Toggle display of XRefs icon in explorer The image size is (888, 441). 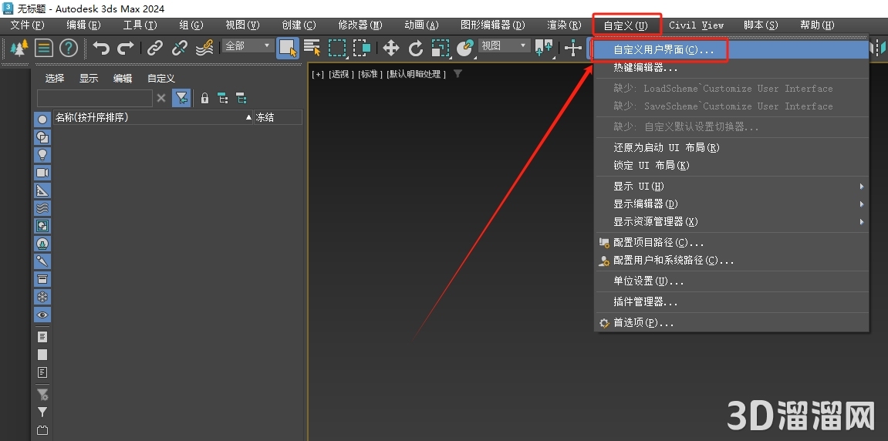click(42, 244)
